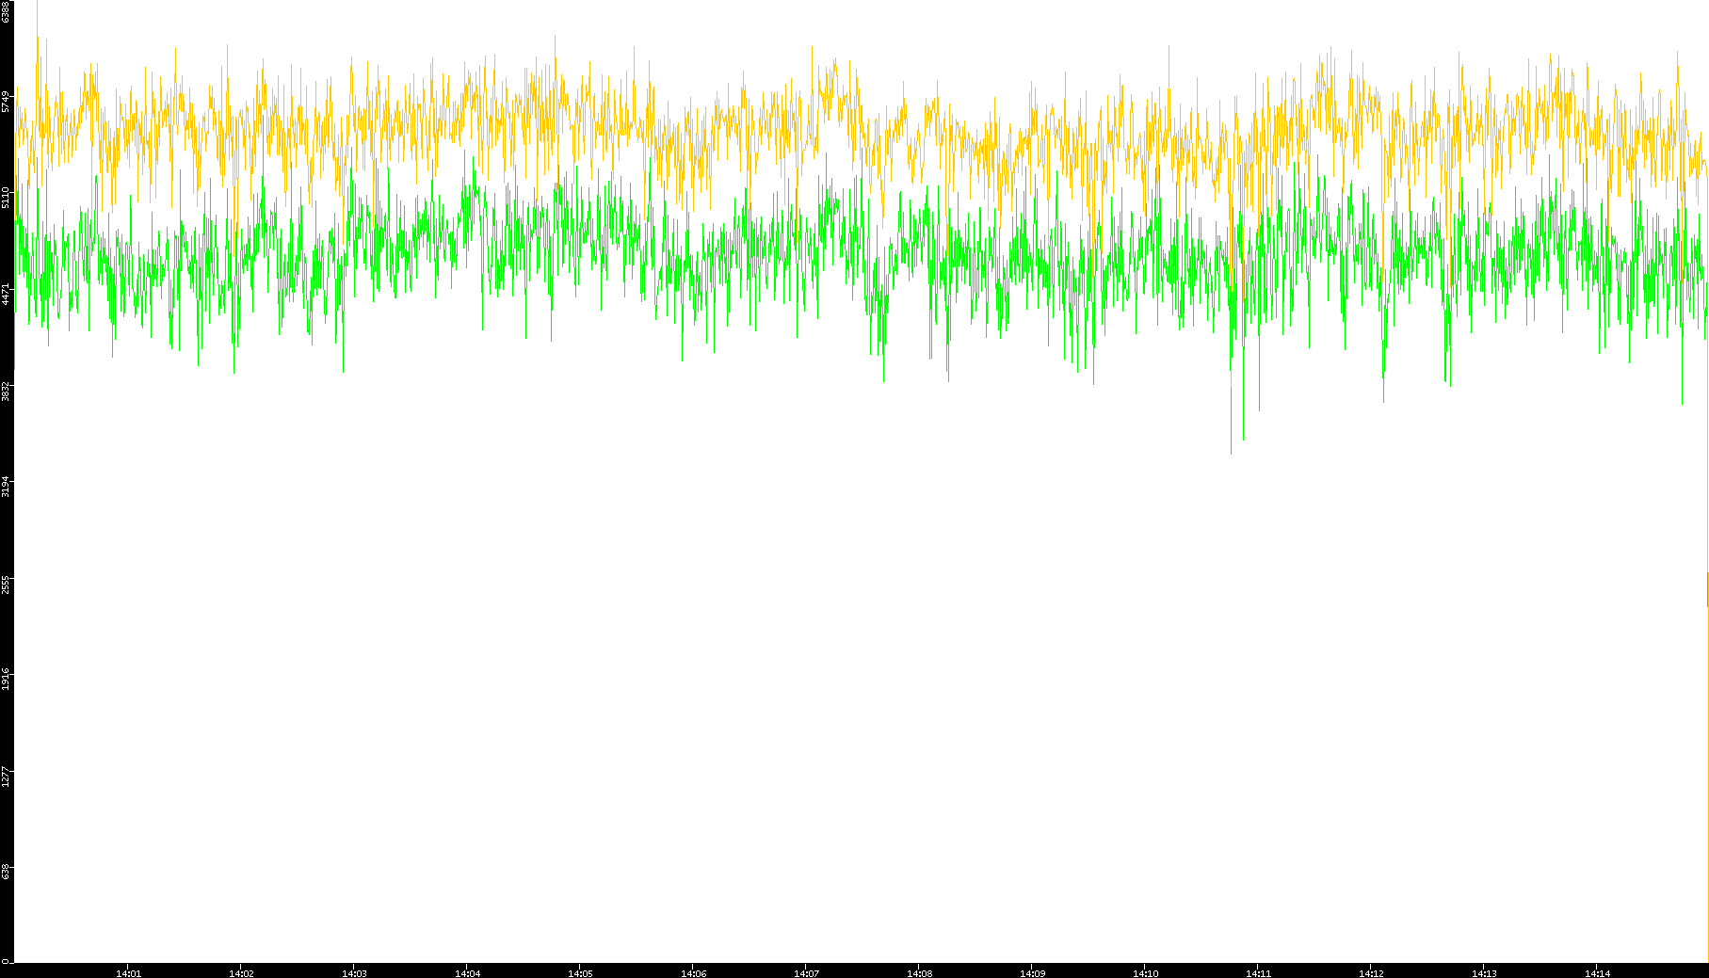Viewport: 1709px width, 978px height.
Task: Select the 2555 y-axis label
Action: pyautogui.click(x=7, y=583)
